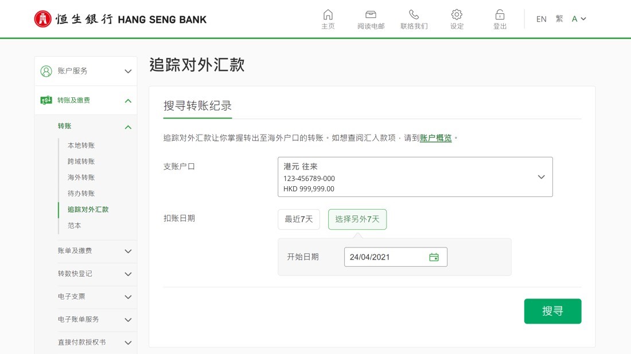The height and width of the screenshot is (354, 631).
Task: Select 最近7天 date option
Action: (299, 219)
